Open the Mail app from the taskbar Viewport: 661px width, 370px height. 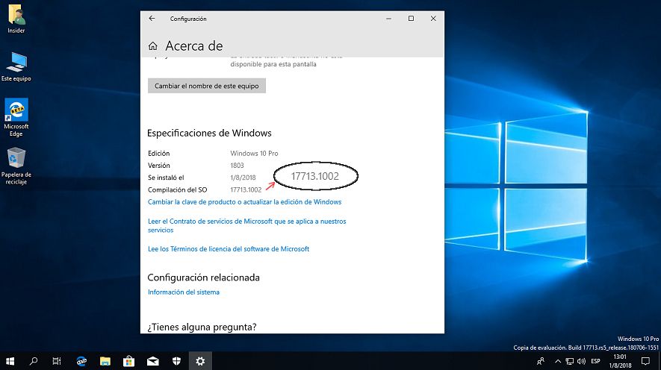pos(152,361)
